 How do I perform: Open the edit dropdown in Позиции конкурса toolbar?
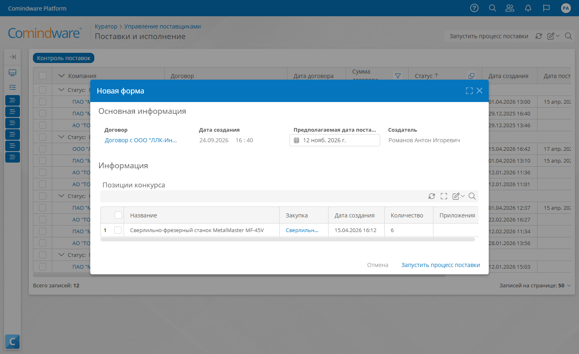(458, 196)
